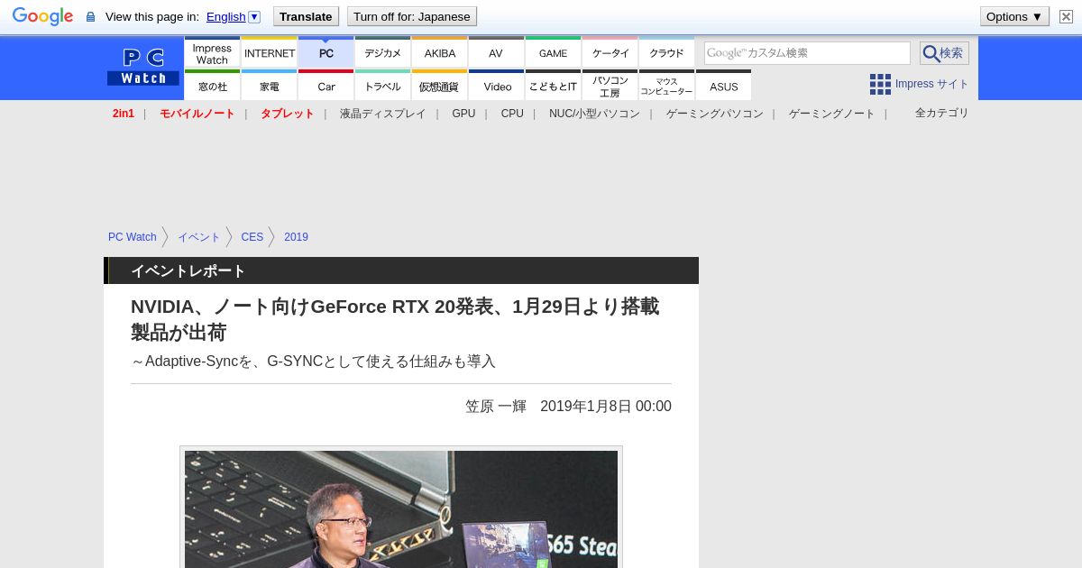Viewport: 1082px width, 568px height.
Task: Open the ゲーミングノート category
Action: [x=831, y=114]
